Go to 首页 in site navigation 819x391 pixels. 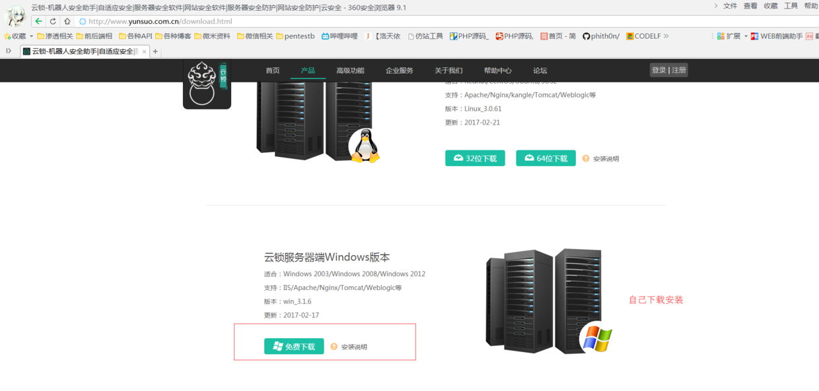tap(273, 70)
